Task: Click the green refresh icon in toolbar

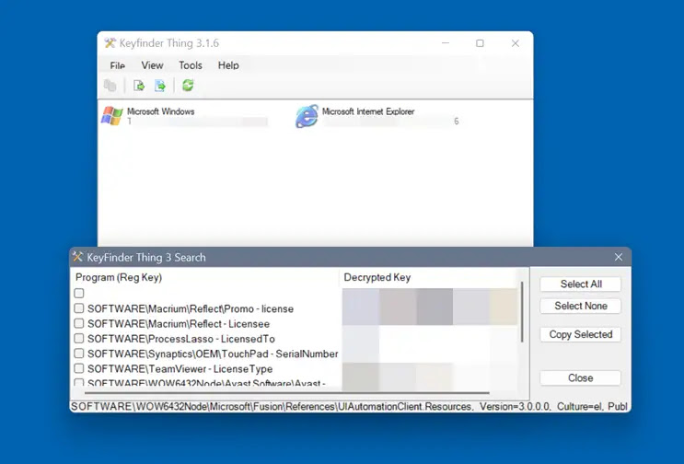Action: [188, 85]
